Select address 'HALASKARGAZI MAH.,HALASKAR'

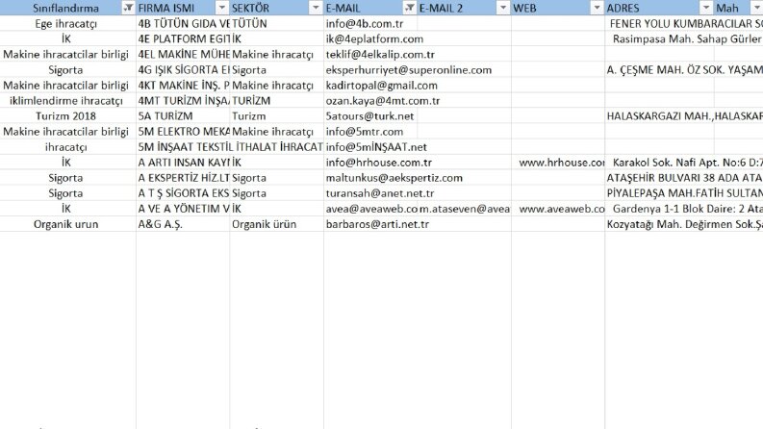coord(684,116)
